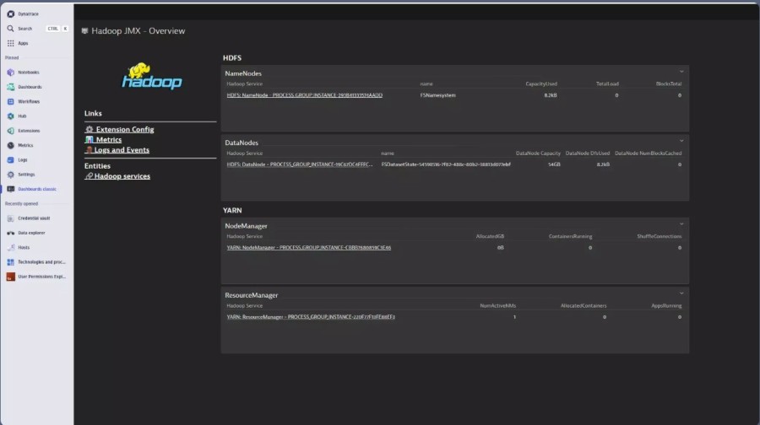Open the Extension Config link
The width and height of the screenshot is (760, 425).
[119, 129]
